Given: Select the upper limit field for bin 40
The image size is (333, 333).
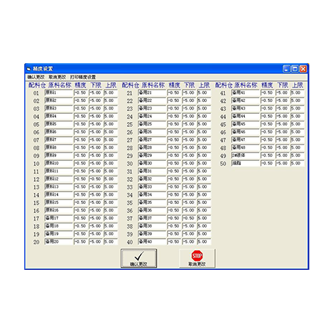Looking at the screenshot, I should pos(204,241).
